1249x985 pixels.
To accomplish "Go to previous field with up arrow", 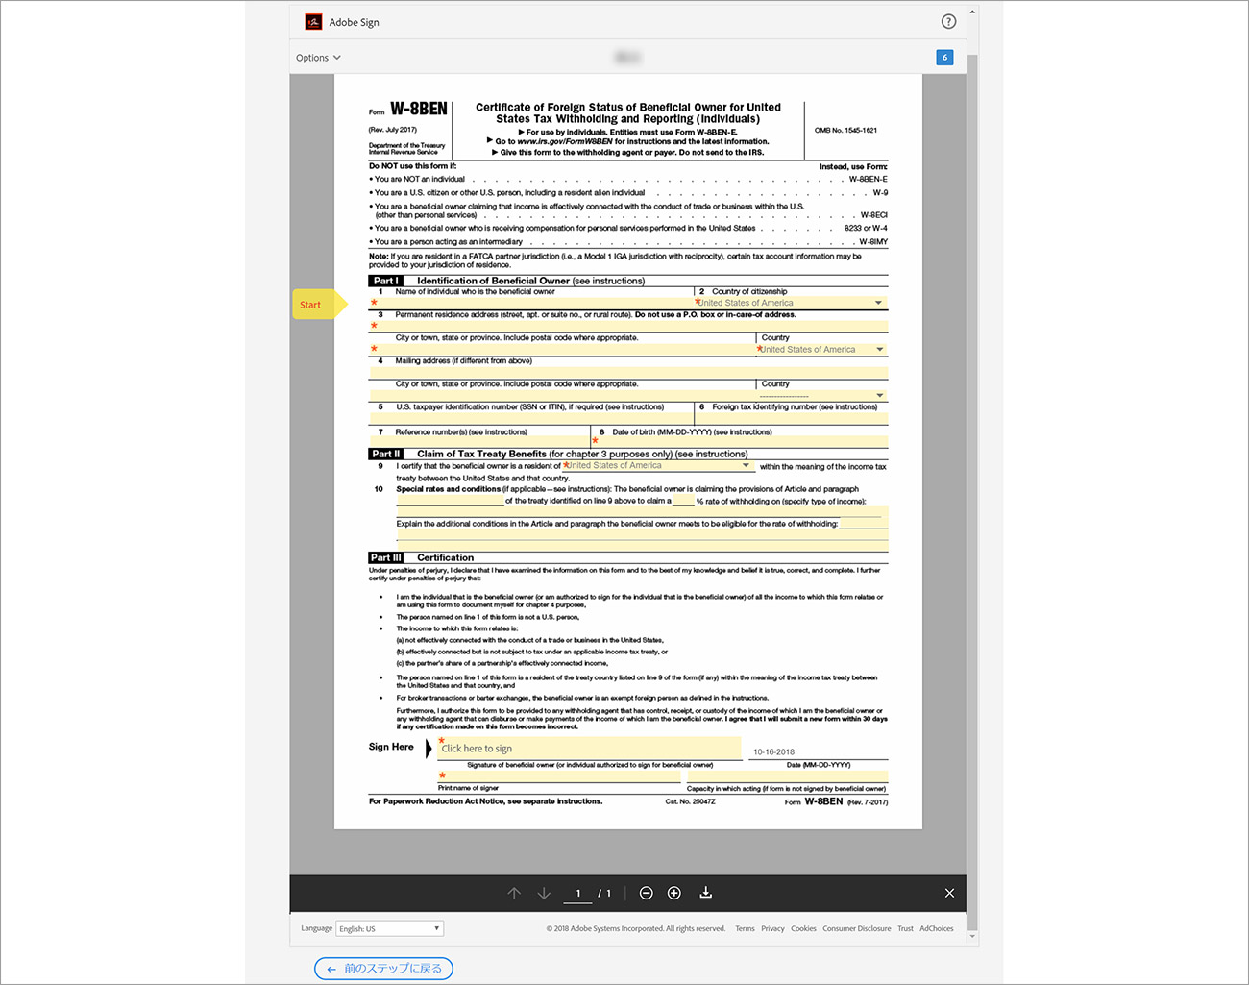I will coord(514,894).
